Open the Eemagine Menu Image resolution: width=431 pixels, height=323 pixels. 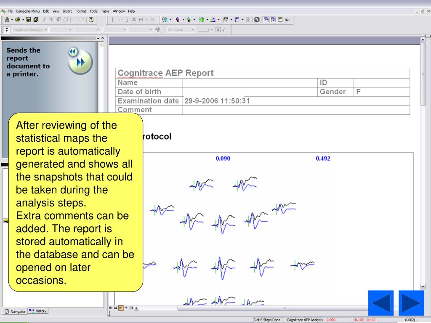tap(28, 11)
